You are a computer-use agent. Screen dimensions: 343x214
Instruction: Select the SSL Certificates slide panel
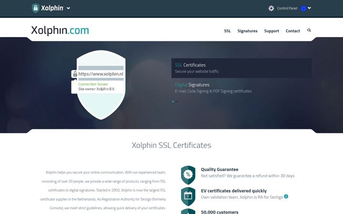pos(241,68)
